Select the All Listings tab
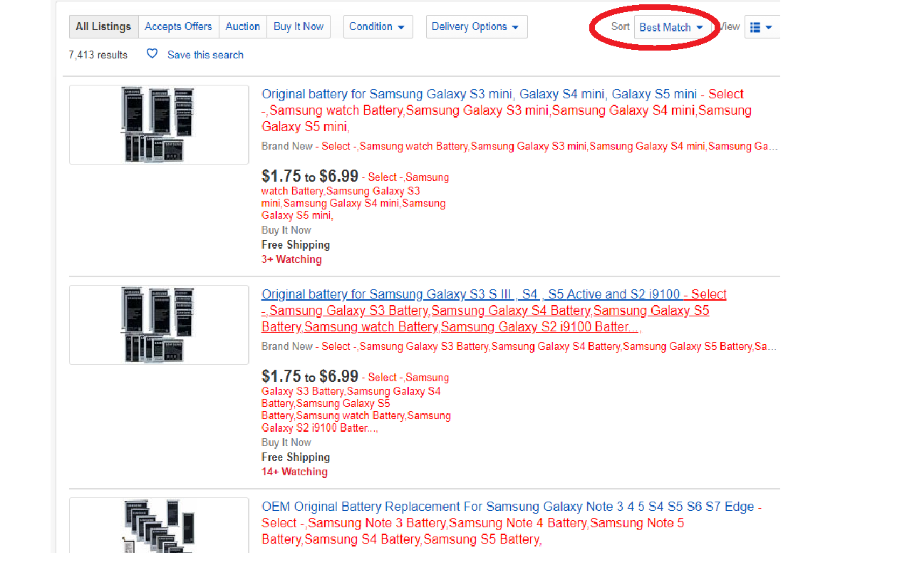912x570 pixels. click(x=104, y=26)
